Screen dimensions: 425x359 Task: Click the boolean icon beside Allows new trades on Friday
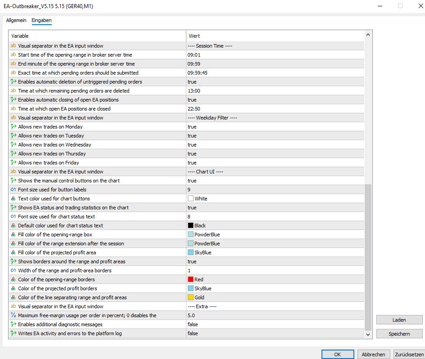[14, 162]
